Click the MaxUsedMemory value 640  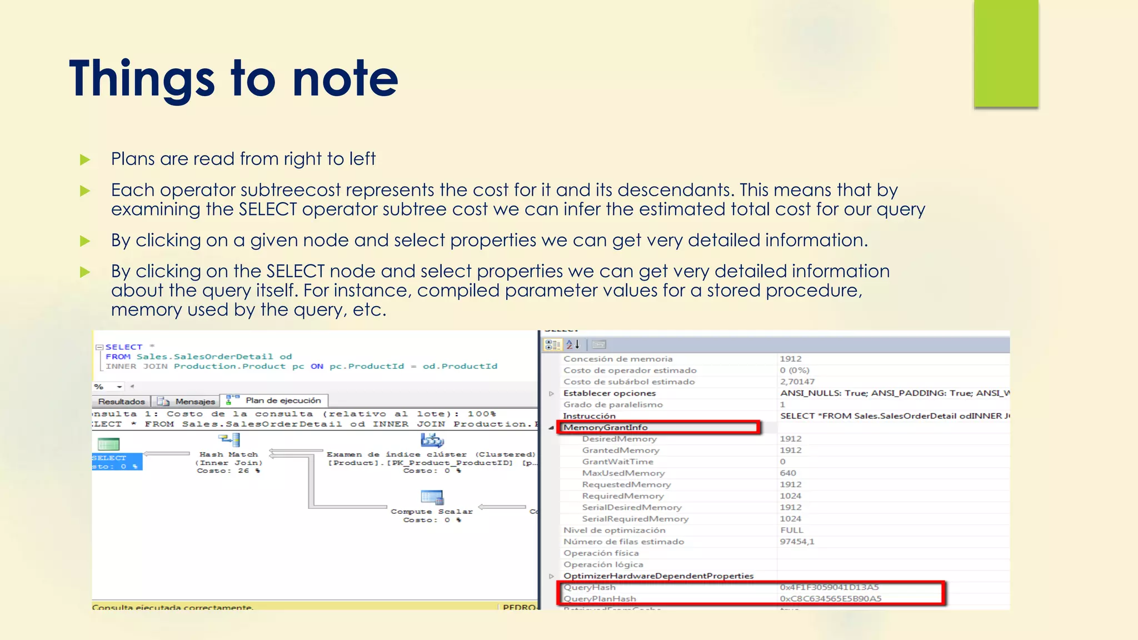coord(788,473)
